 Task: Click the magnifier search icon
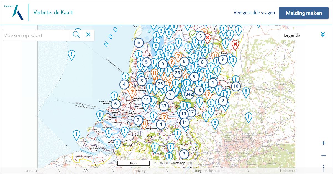coord(76,35)
